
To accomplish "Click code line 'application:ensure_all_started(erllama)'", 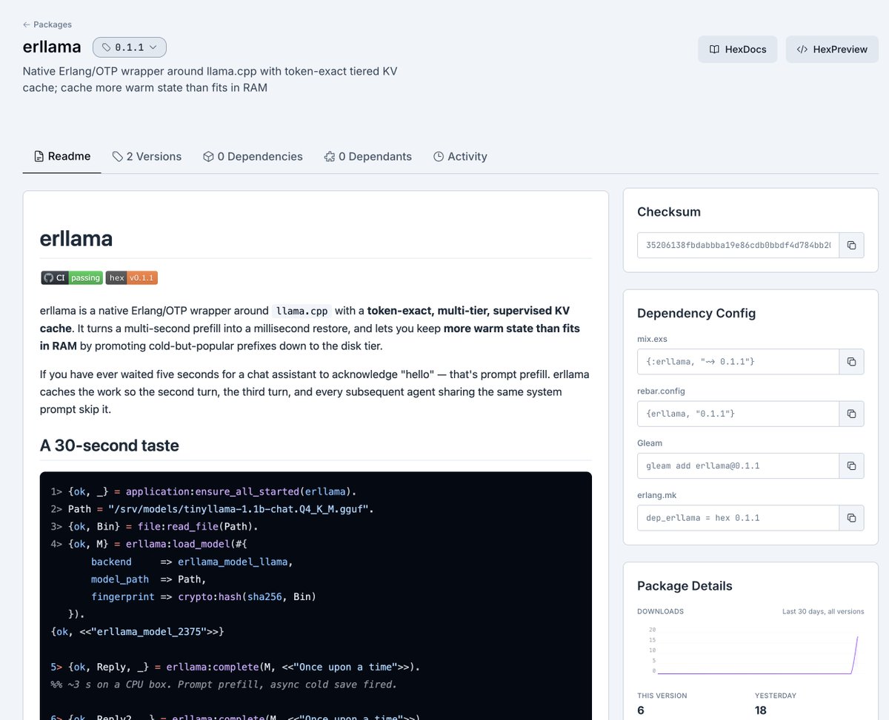I will (x=241, y=491).
